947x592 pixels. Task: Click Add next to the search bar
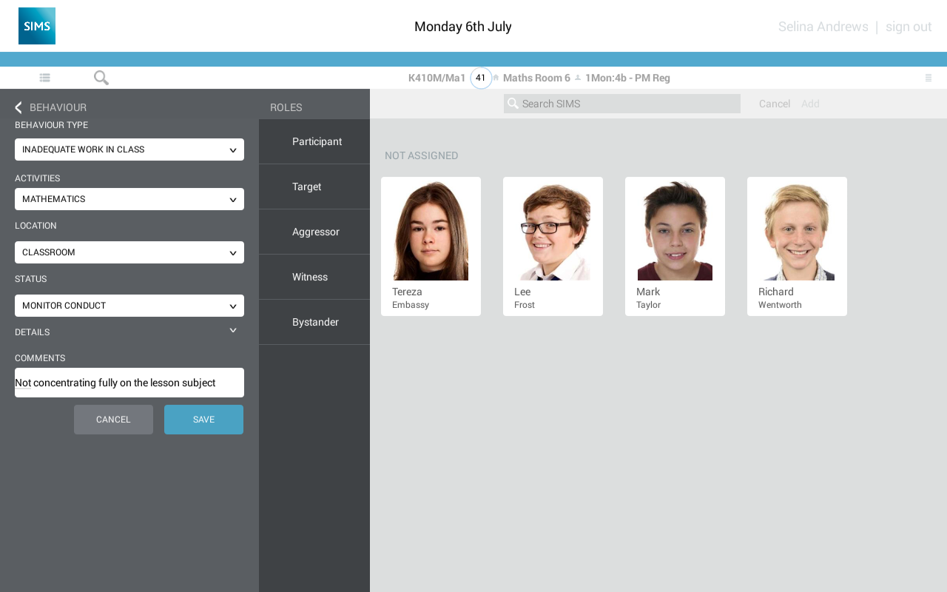[x=810, y=104]
